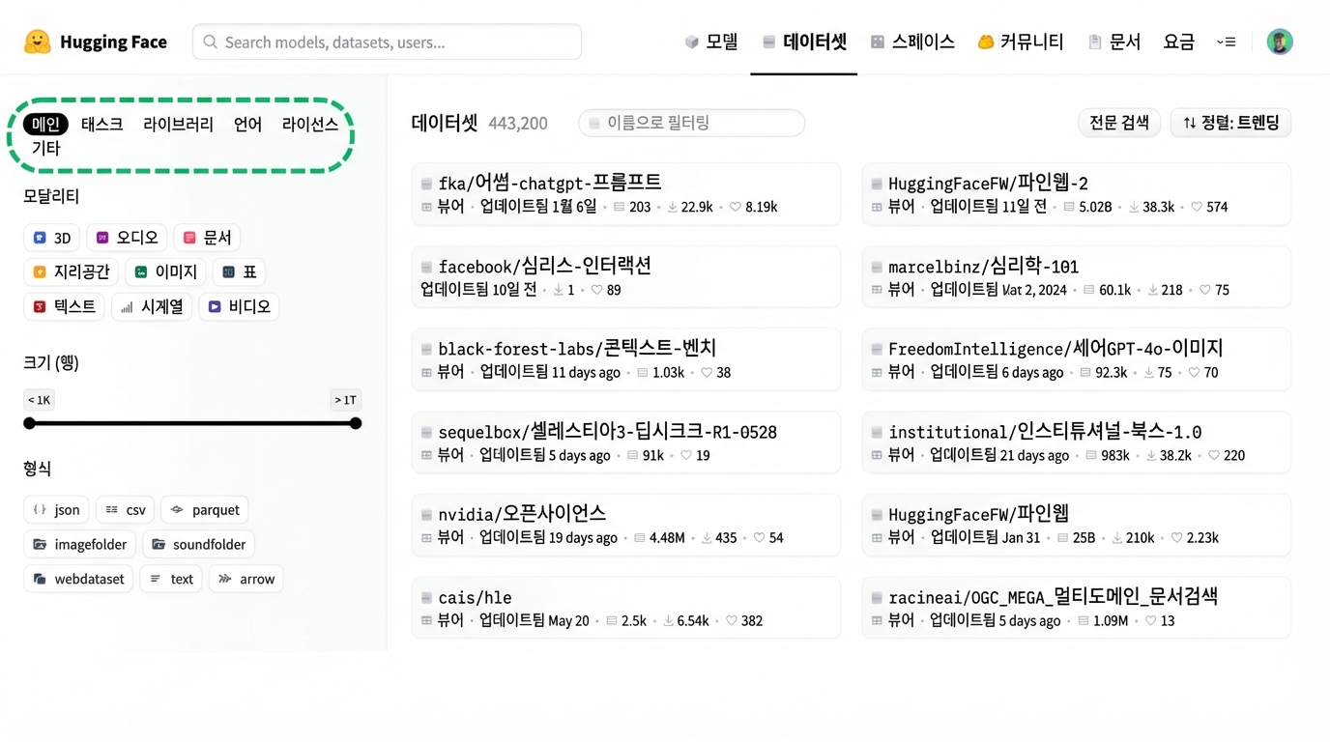Open the facebook/심리스-인터랙션 dataset
This screenshot has height=742, width=1330.
(626, 276)
